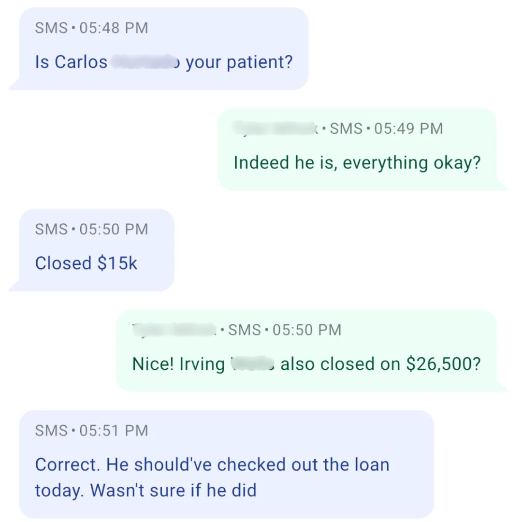Select the $15k amount
Image resolution: width=522 pixels, height=522 pixels.
tap(117, 263)
